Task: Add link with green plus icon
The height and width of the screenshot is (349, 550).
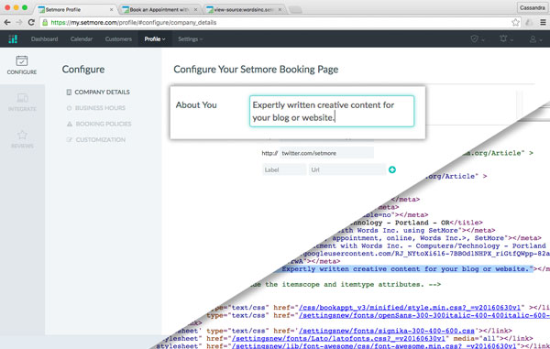Action: click(x=392, y=169)
